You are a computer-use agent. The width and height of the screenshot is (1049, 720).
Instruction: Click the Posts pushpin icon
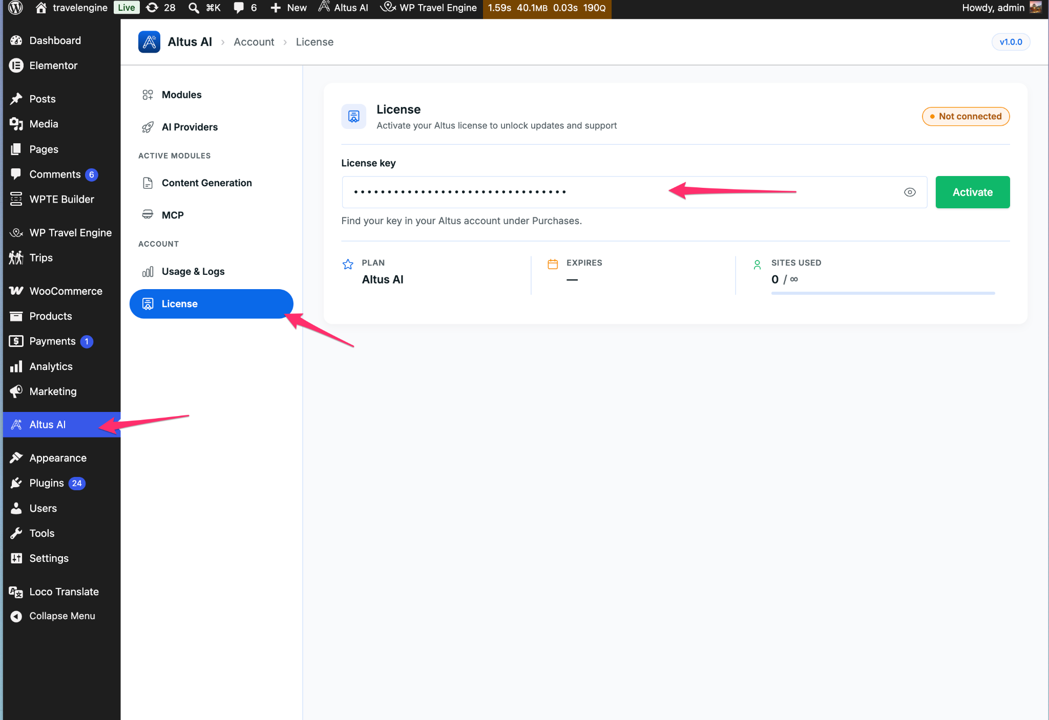pos(16,99)
